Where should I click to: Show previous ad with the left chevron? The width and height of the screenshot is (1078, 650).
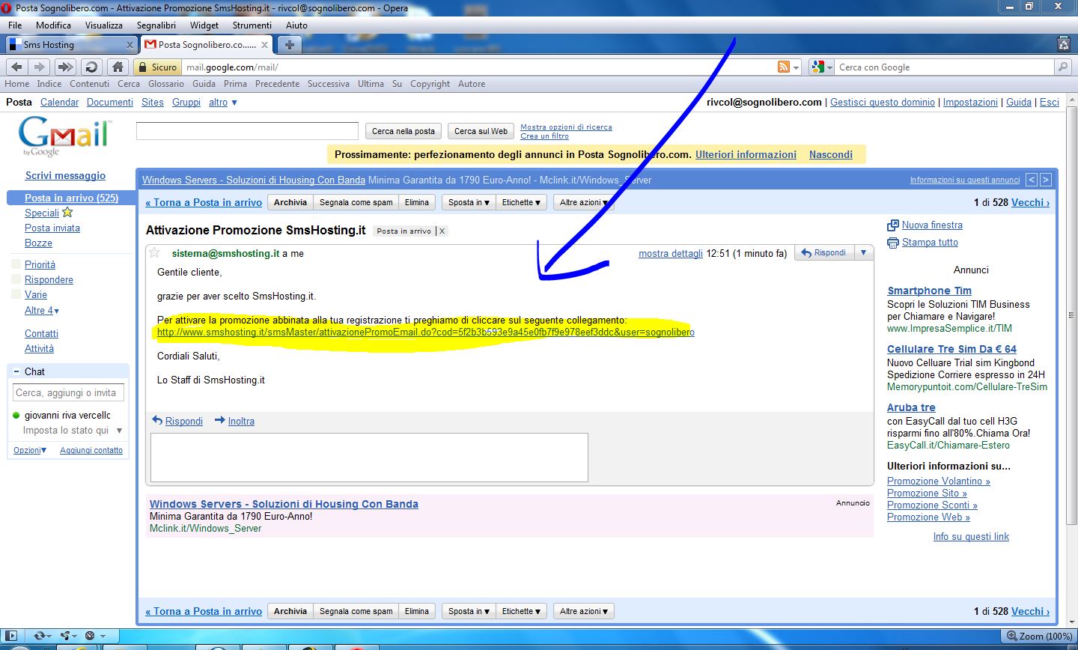pos(1032,180)
